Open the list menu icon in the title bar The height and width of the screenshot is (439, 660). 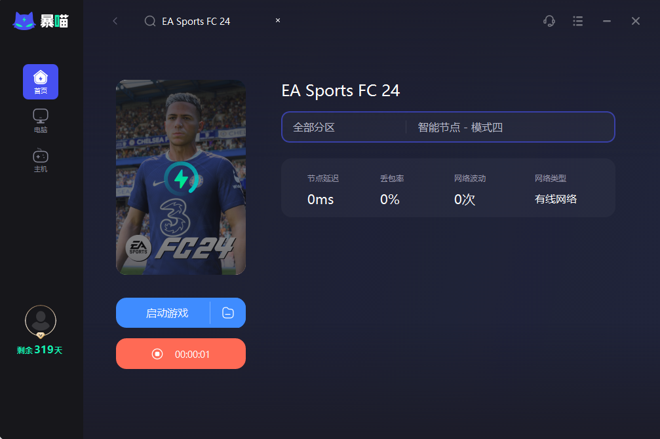(578, 21)
